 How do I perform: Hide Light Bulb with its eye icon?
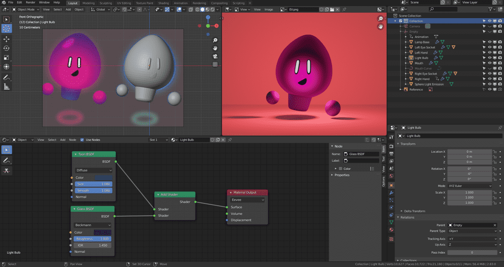click(489, 58)
